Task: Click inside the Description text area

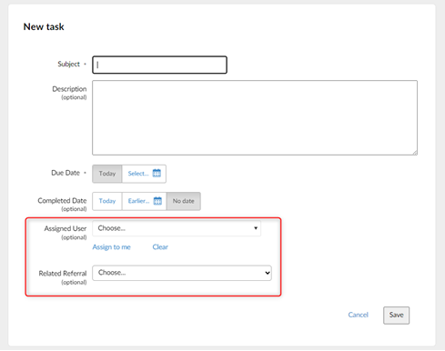Action: pos(255,117)
